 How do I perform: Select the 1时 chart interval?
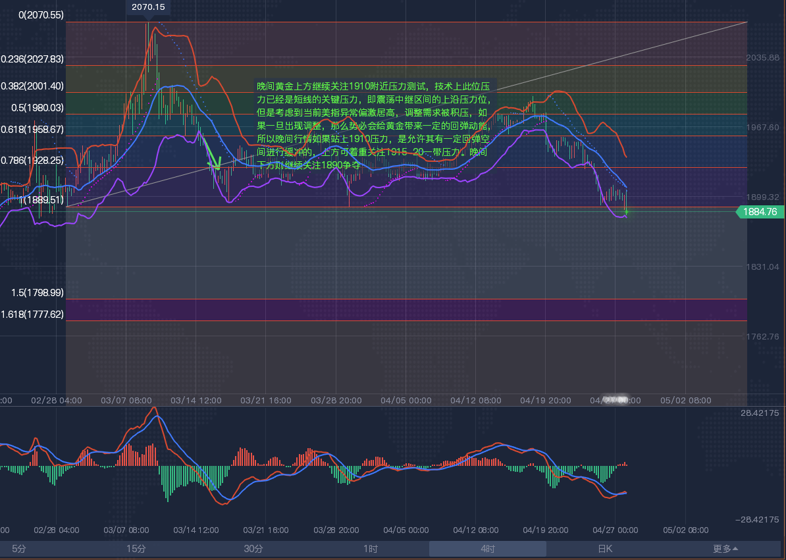point(371,548)
